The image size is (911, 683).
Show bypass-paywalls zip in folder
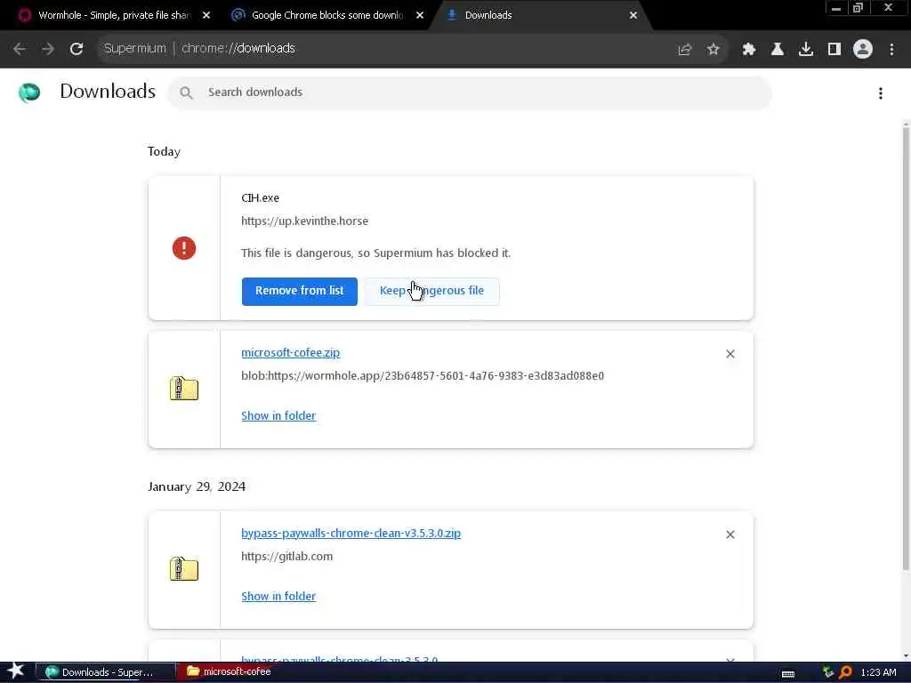pos(278,597)
